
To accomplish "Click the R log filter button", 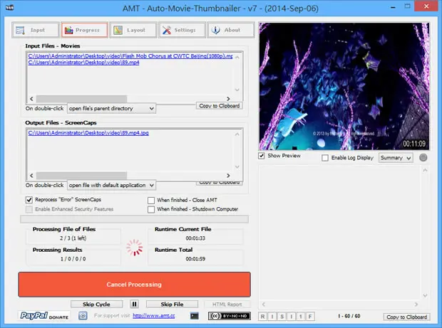I will tap(263, 317).
